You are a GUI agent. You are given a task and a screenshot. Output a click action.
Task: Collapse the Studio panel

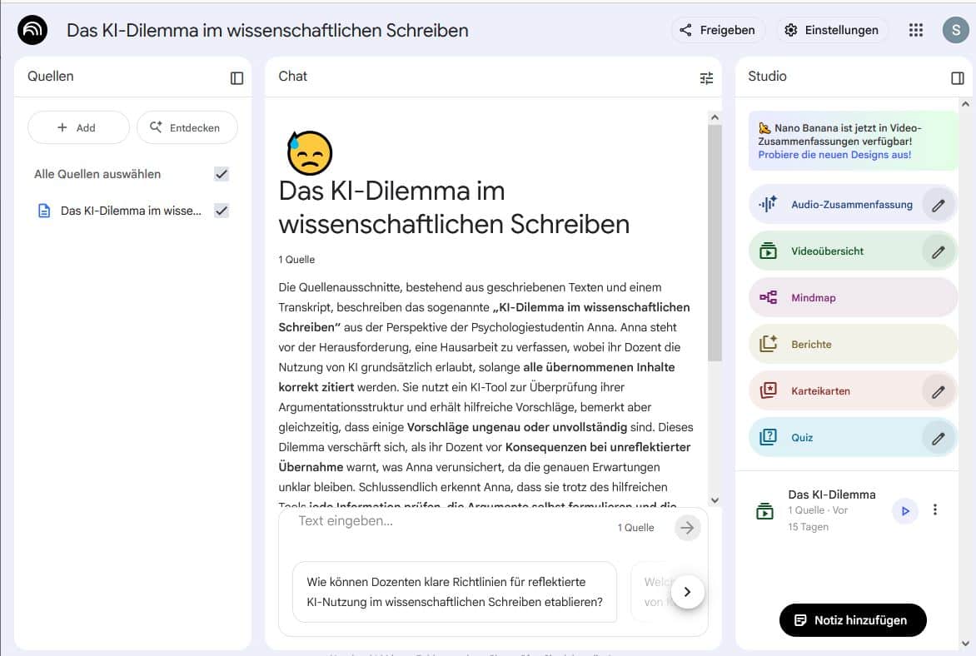(x=957, y=77)
